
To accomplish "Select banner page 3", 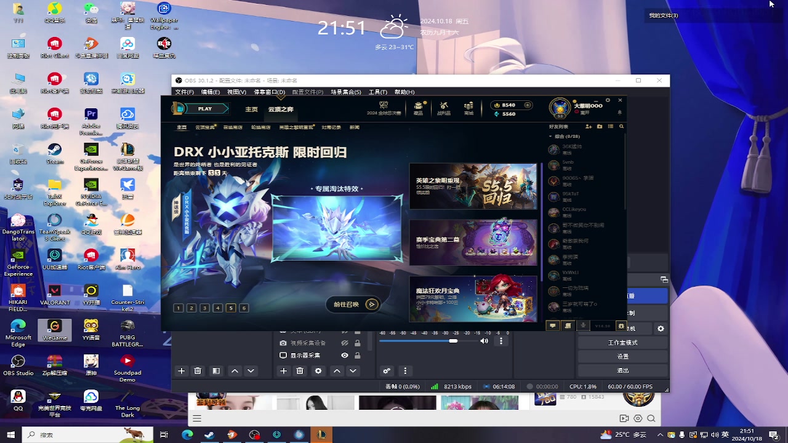I will coord(204,308).
